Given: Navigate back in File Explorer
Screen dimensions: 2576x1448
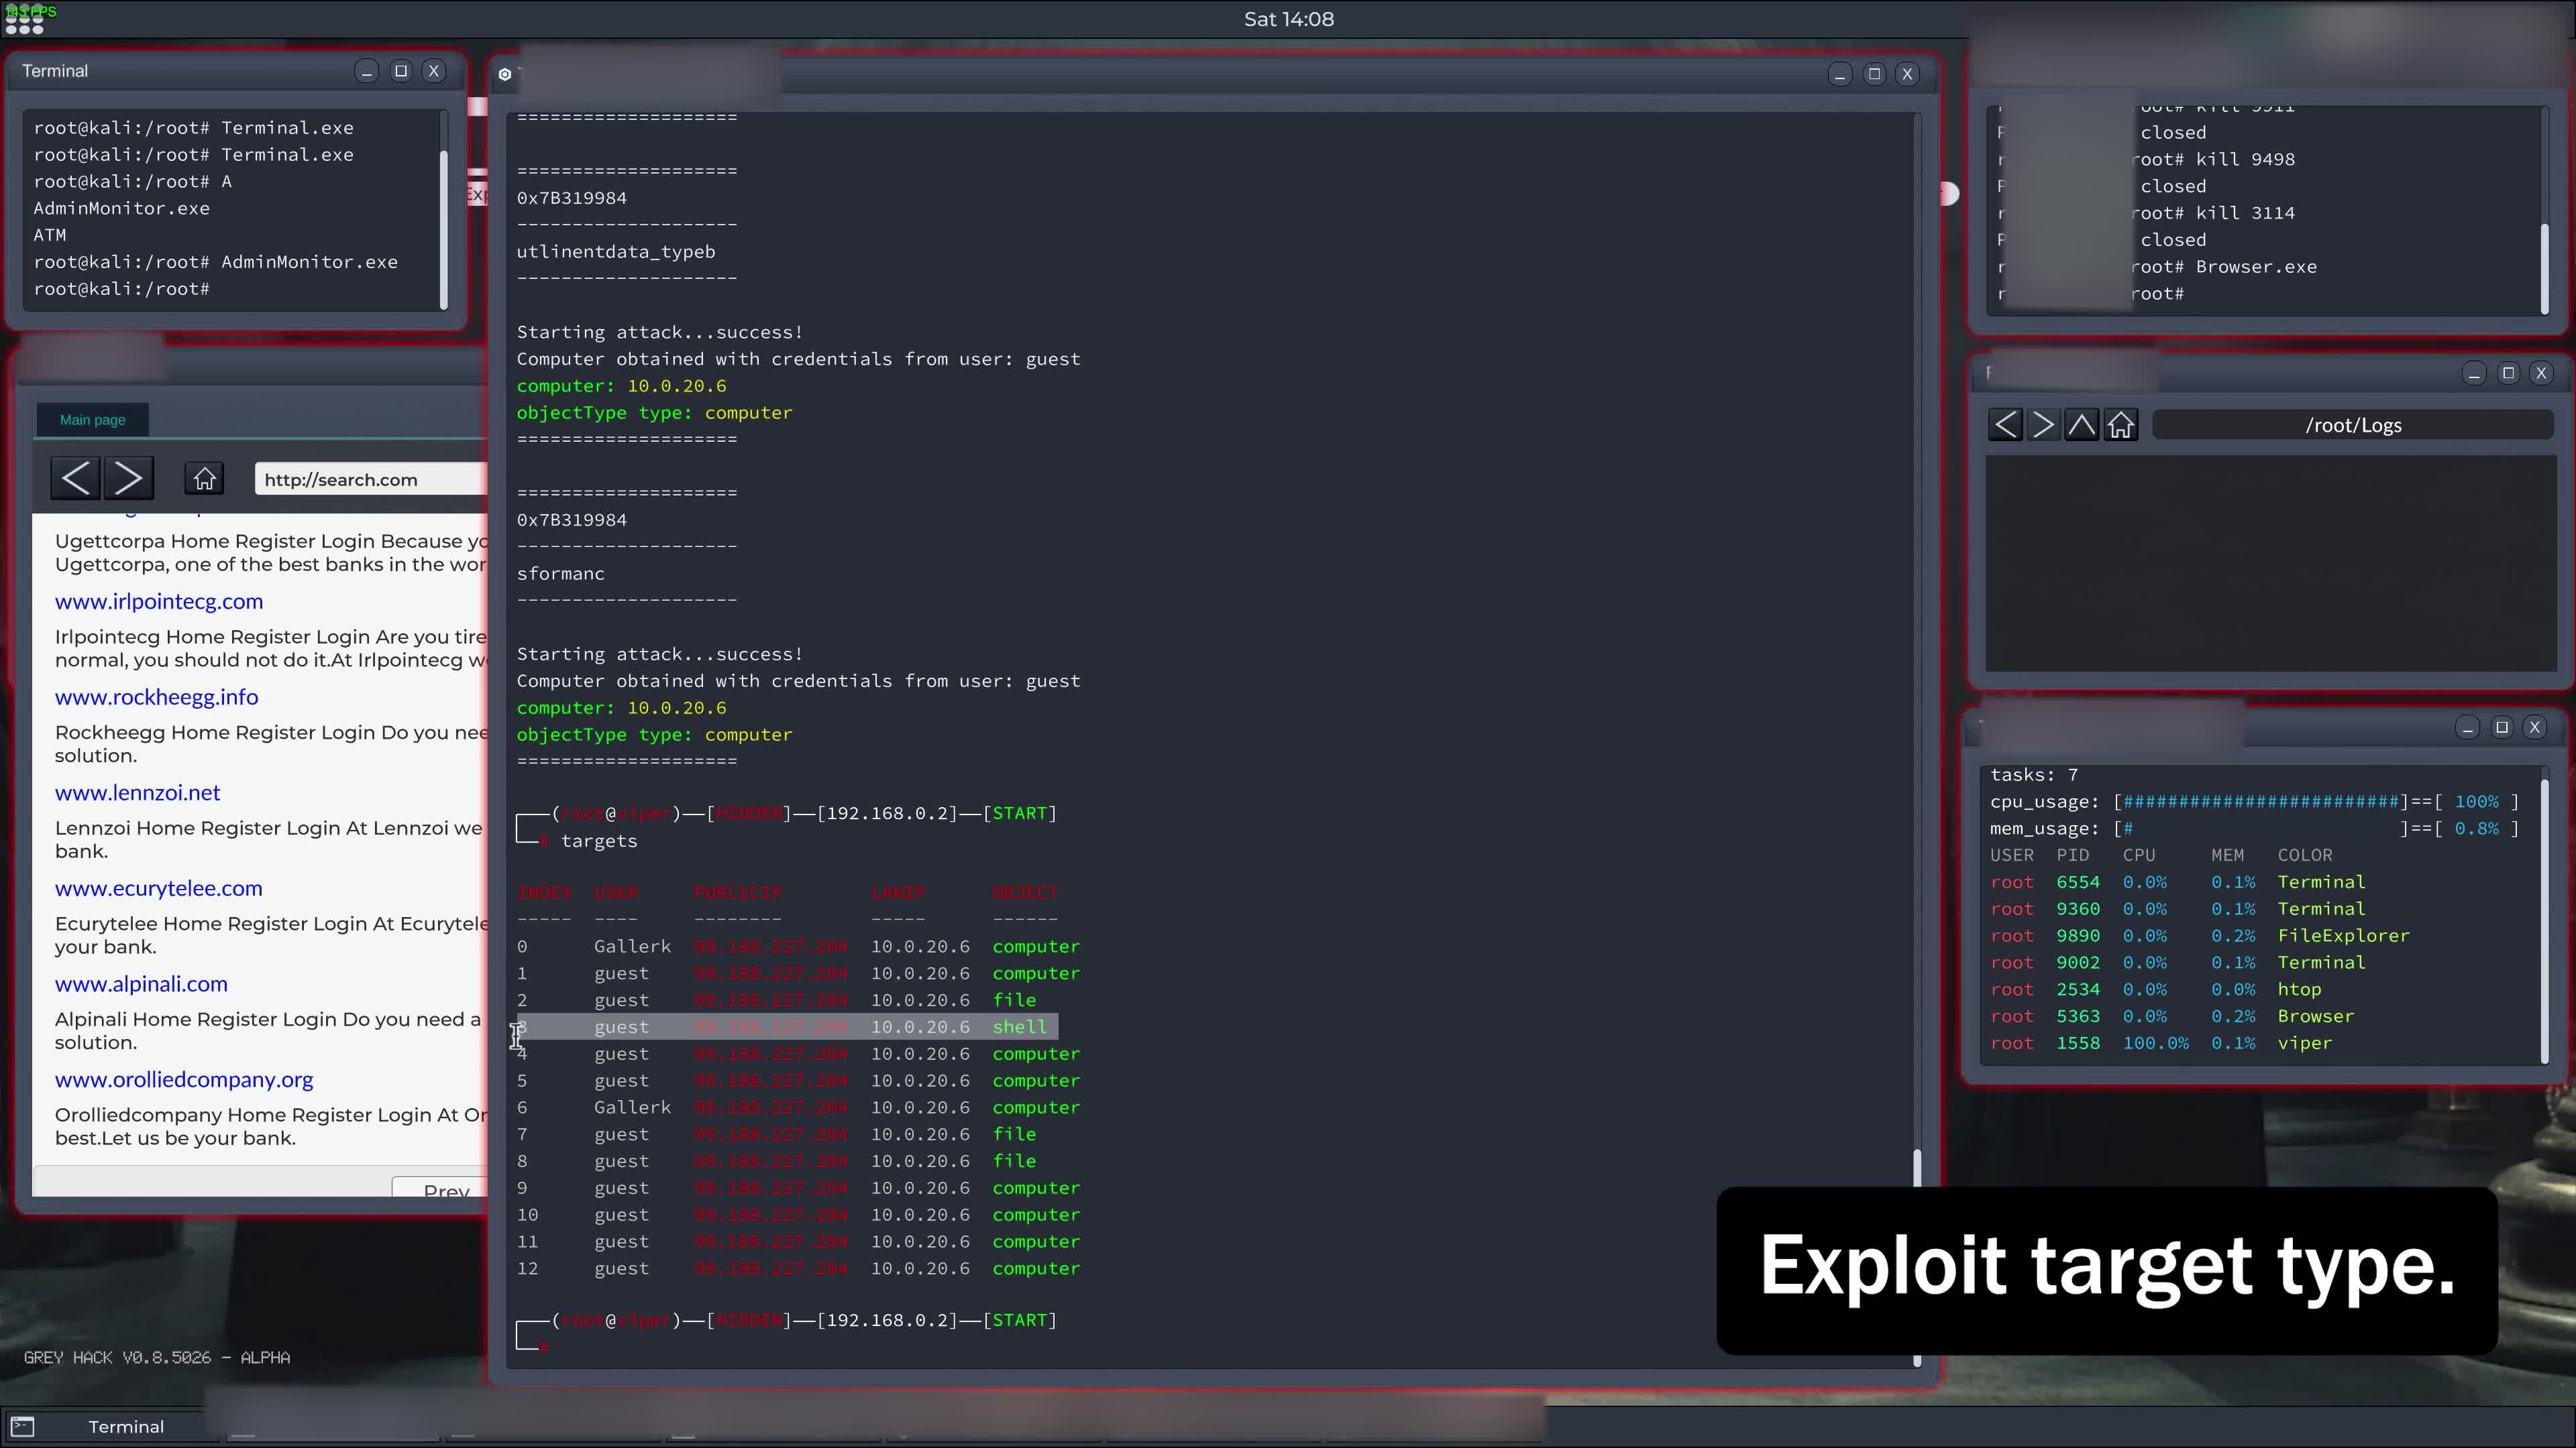Looking at the screenshot, I should [x=2006, y=424].
